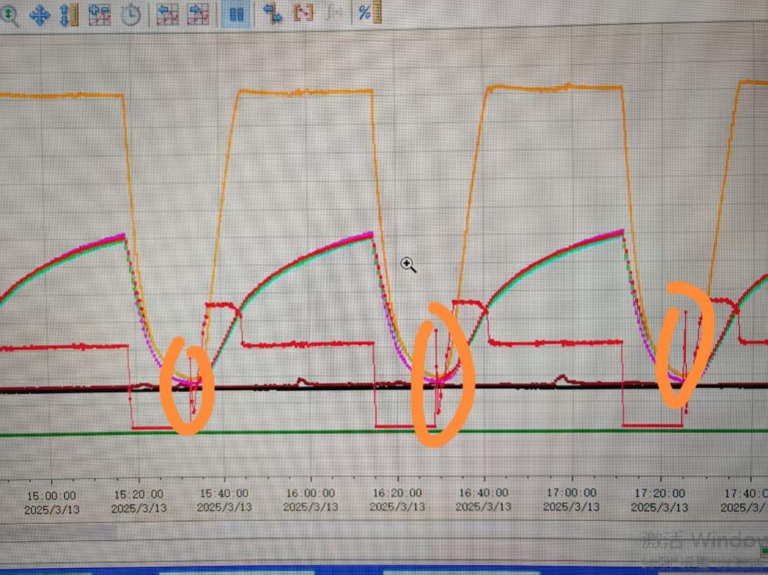
Task: Open the time range clock icon
Action: 130,15
